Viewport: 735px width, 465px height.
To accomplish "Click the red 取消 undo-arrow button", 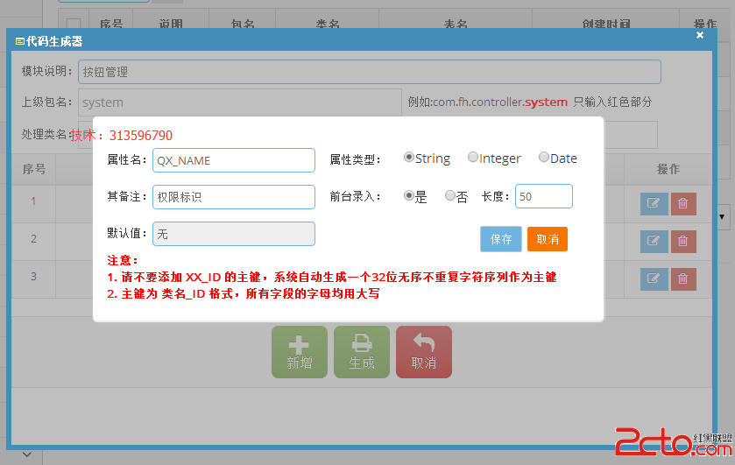I will point(424,352).
